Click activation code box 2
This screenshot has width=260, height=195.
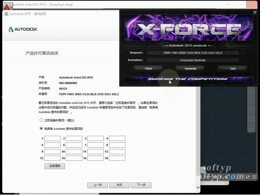coord(74,138)
